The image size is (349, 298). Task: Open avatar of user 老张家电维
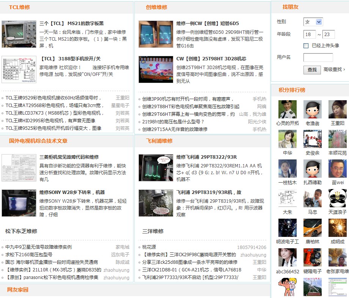coord(337,257)
